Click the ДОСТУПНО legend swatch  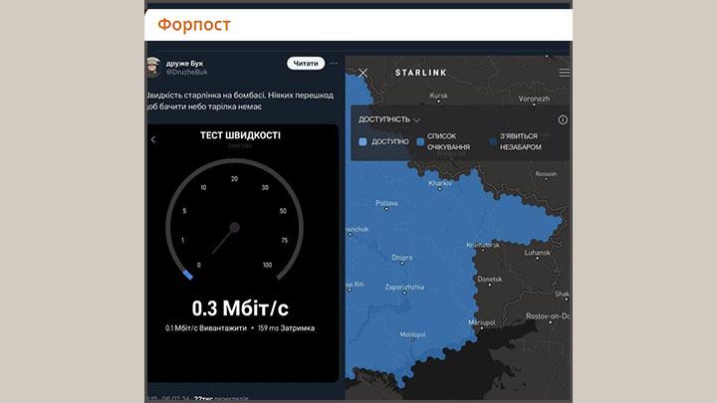[363, 141]
